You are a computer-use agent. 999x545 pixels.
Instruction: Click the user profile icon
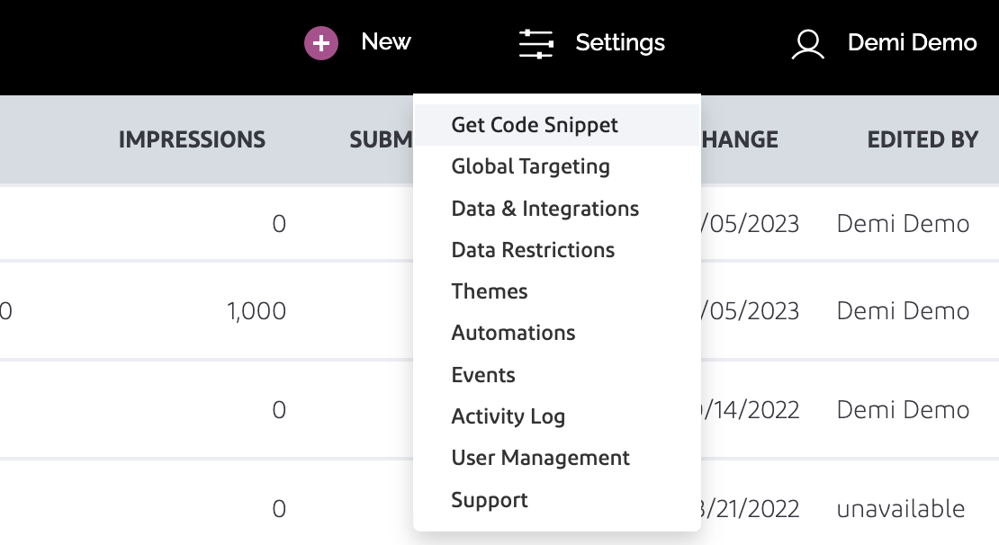(x=807, y=44)
